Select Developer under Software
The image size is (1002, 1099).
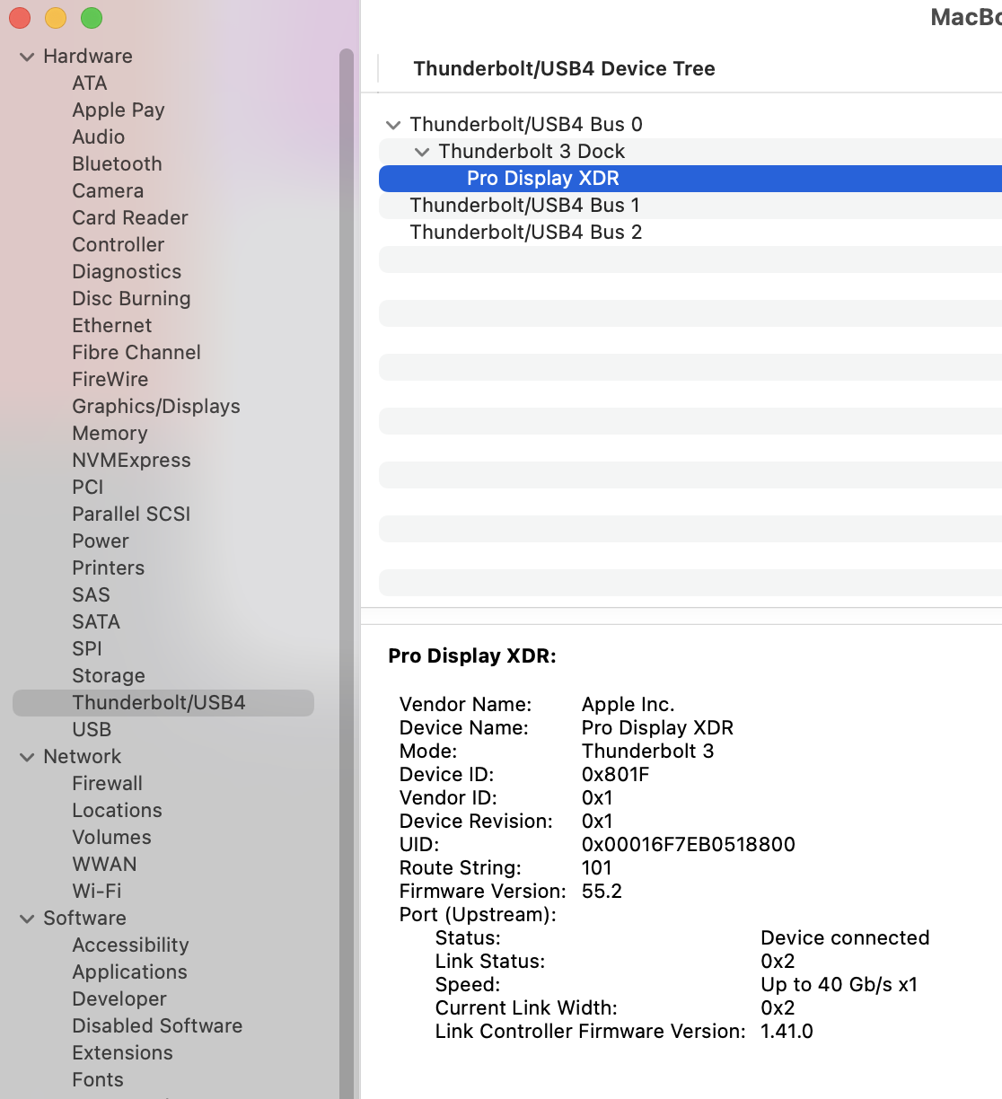pos(119,999)
